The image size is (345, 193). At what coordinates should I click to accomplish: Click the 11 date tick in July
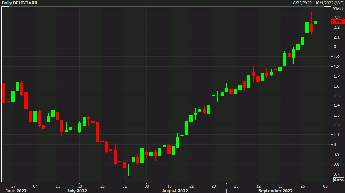[58, 186]
